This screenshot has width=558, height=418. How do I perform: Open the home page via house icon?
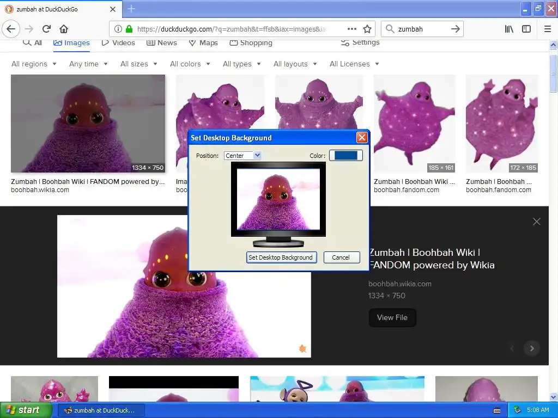click(64, 29)
